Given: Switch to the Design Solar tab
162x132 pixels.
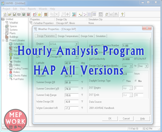Looking at the screenshot, I should (x=87, y=36).
